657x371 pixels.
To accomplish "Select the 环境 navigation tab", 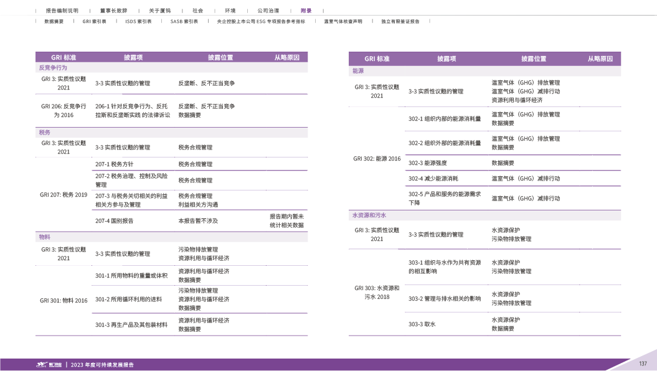I will point(230,11).
